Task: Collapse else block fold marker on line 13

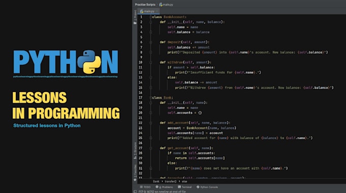Action: 151,78
